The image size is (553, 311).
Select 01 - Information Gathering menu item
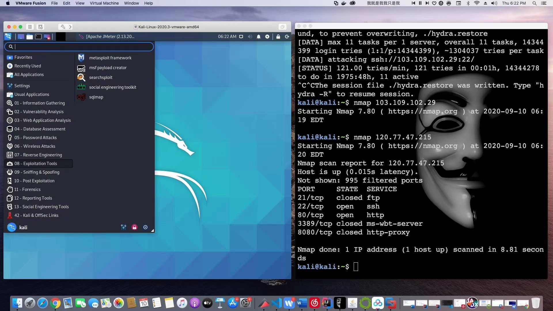click(39, 103)
